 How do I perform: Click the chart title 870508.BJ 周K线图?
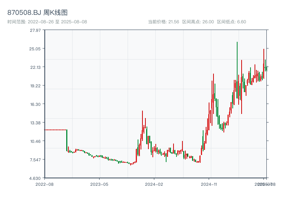tap(37, 13)
